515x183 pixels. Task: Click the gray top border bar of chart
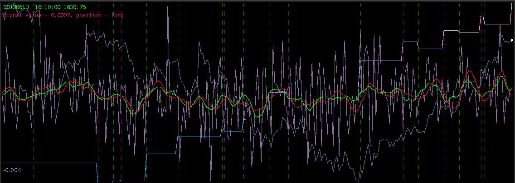click(x=257, y=1)
